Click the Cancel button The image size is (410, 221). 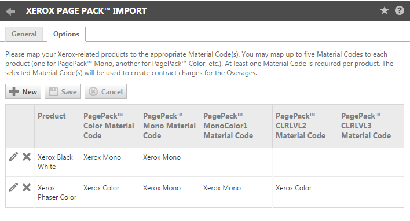(105, 91)
